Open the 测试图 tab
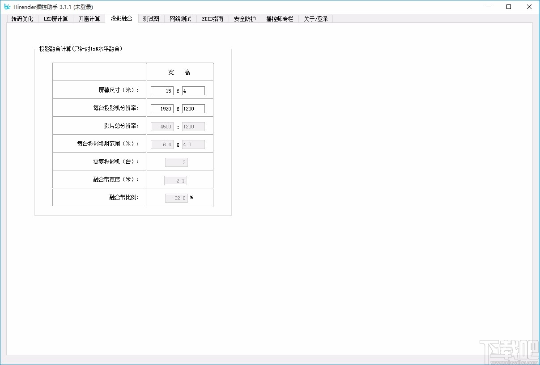 point(150,19)
